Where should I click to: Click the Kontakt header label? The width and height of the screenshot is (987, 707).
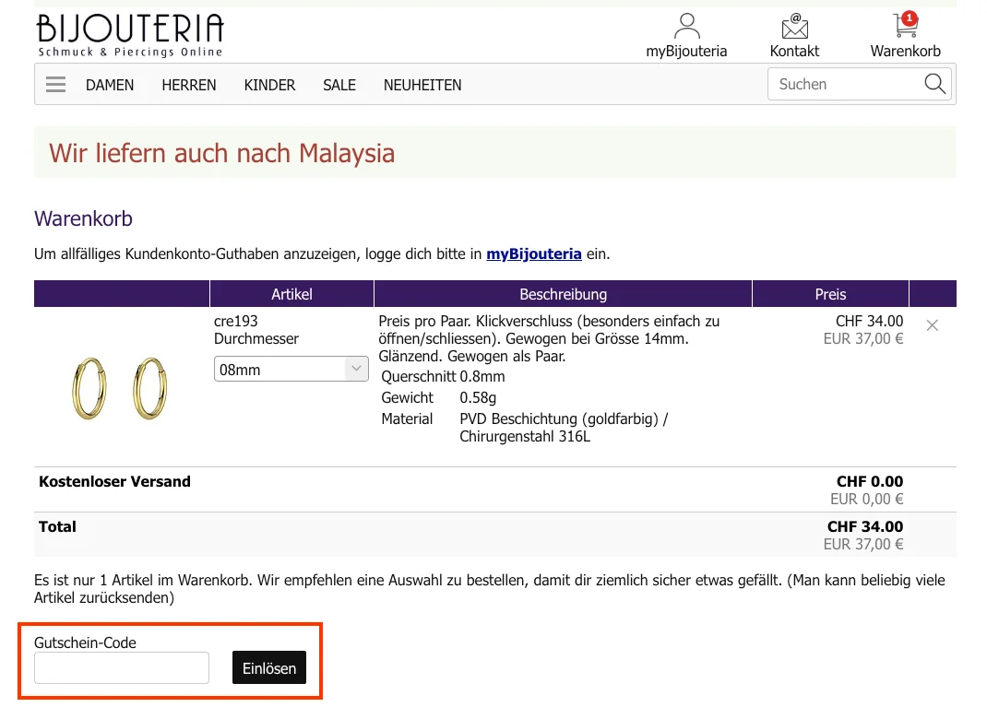click(x=794, y=52)
